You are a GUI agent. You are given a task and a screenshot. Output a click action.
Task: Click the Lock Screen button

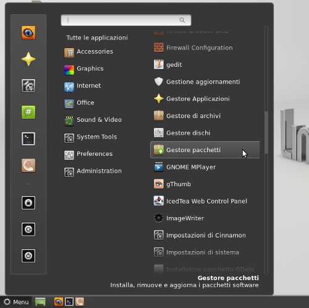click(28, 203)
